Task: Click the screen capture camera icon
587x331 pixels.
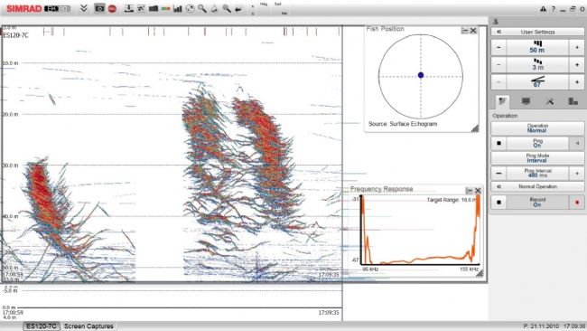Action: [99, 8]
